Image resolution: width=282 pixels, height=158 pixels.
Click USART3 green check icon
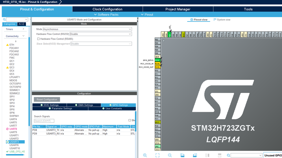click(x=8, y=142)
